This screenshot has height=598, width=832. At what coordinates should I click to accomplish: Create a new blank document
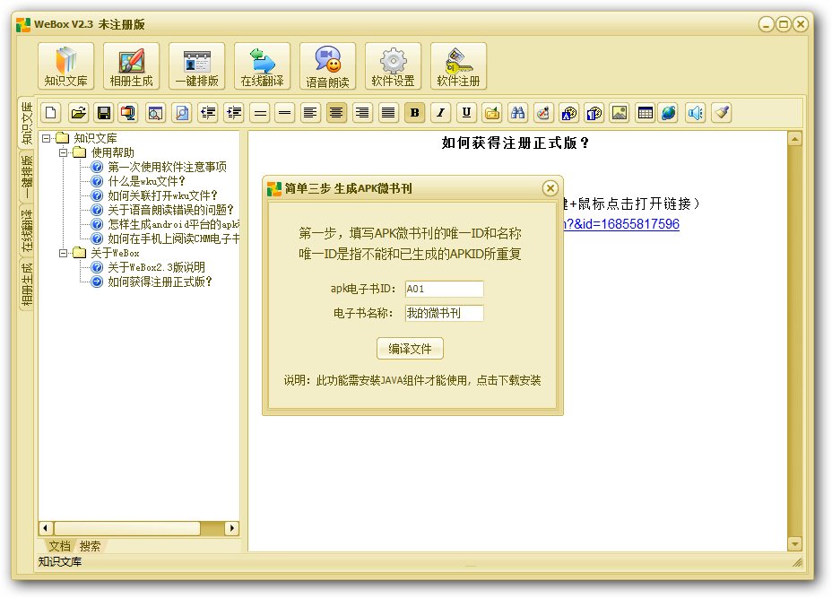(51, 112)
